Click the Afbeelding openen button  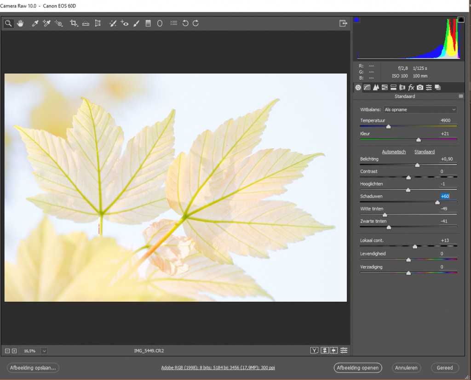358,368
